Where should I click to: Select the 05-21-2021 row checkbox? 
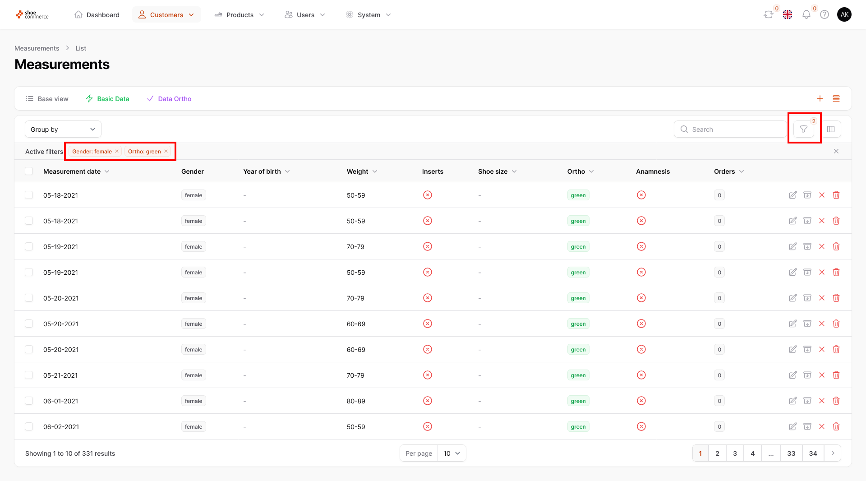tap(29, 375)
